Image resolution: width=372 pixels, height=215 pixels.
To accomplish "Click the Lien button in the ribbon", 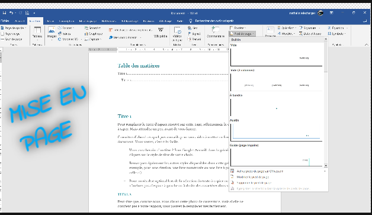I will pyautogui.click(x=193, y=28).
